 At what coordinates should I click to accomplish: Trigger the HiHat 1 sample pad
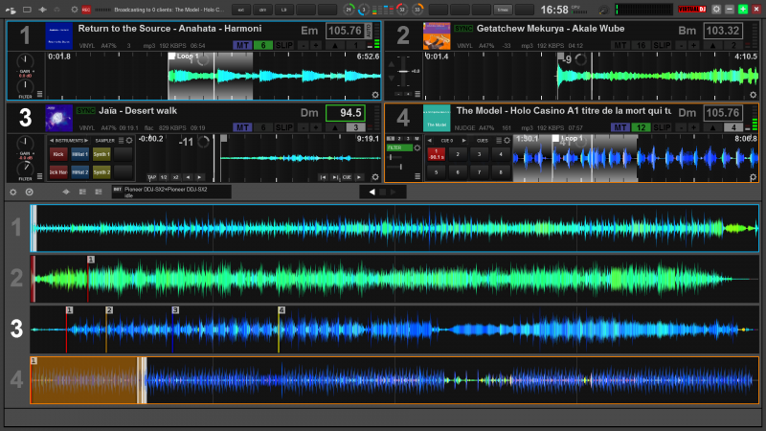[79, 154]
